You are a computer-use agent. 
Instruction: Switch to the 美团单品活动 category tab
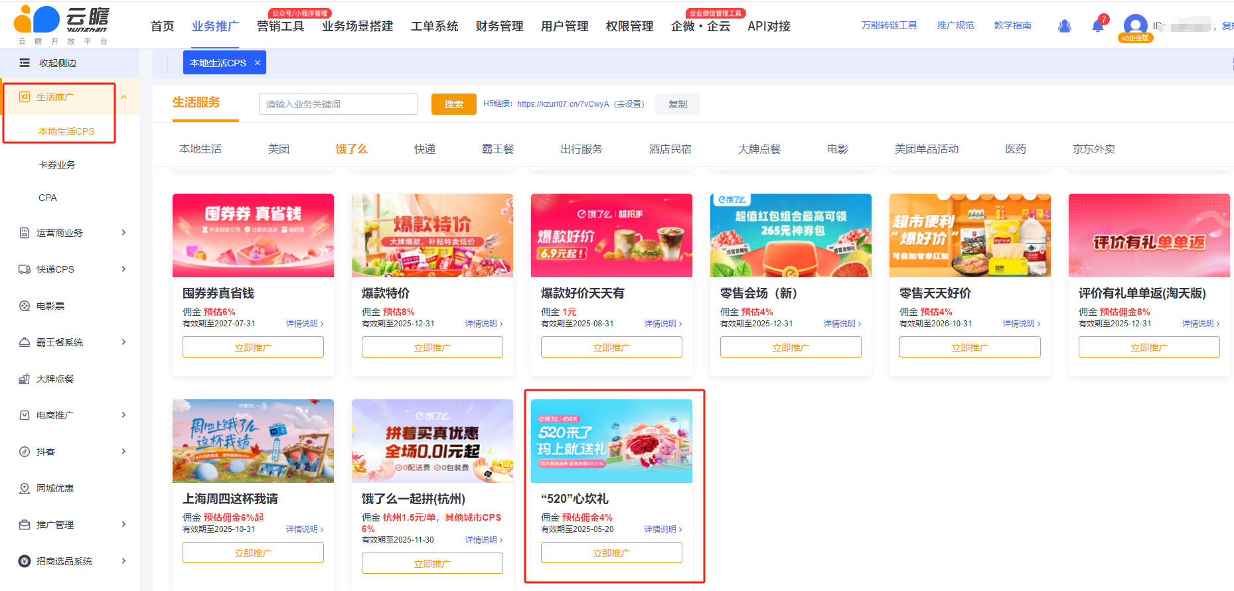(927, 149)
